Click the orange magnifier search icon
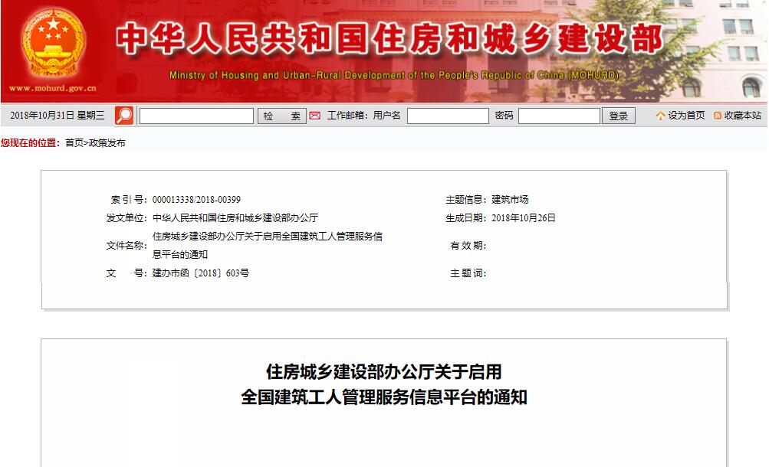Image resolution: width=769 pixels, height=467 pixels. coord(124,116)
